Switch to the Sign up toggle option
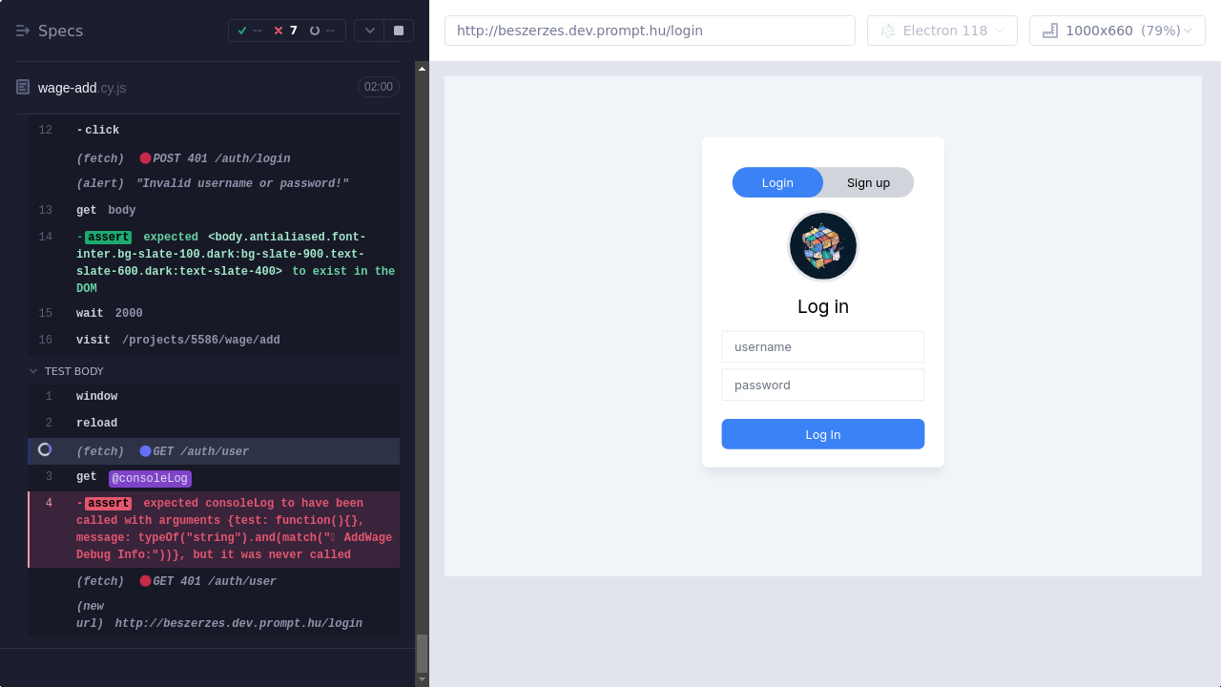 click(x=868, y=182)
